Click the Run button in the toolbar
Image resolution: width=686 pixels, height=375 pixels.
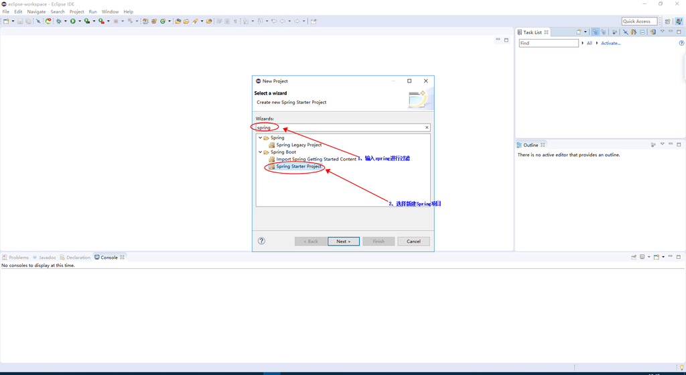point(73,21)
